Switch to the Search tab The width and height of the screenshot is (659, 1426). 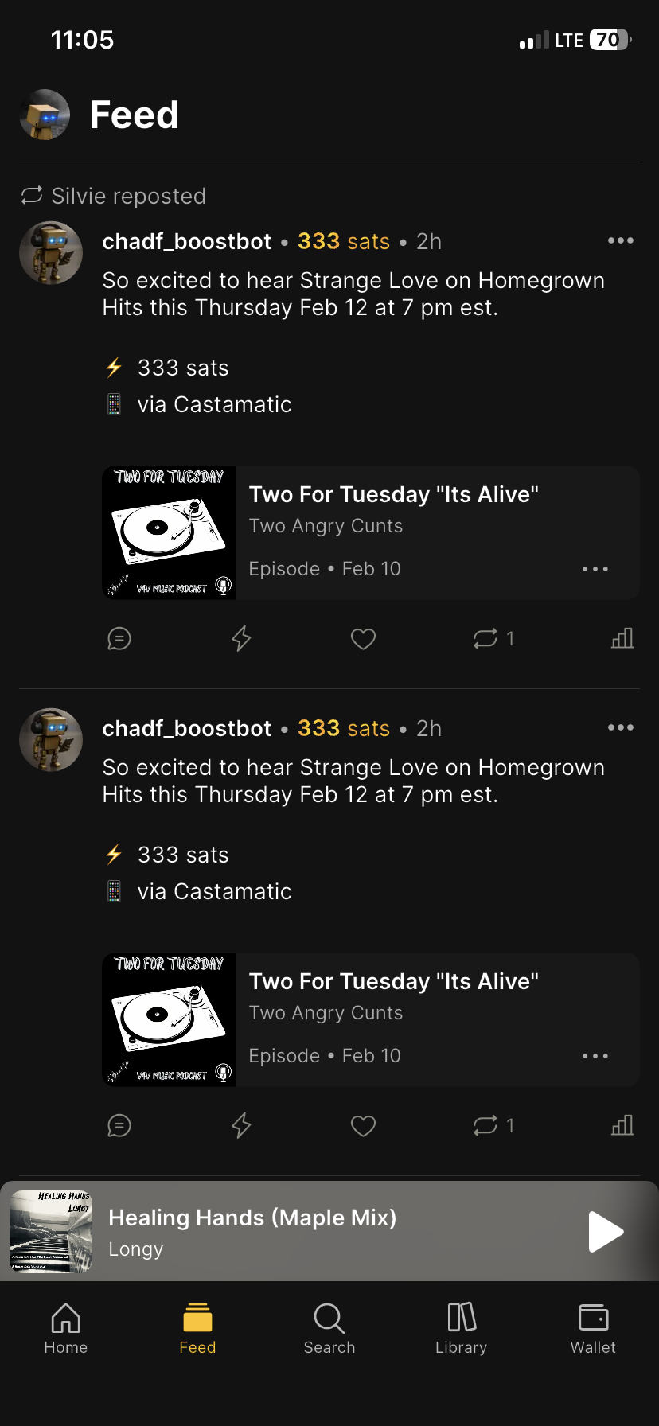click(x=329, y=1327)
